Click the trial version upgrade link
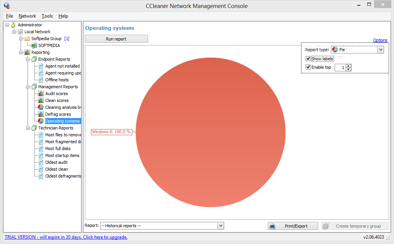This screenshot has height=244, width=394. (66, 237)
